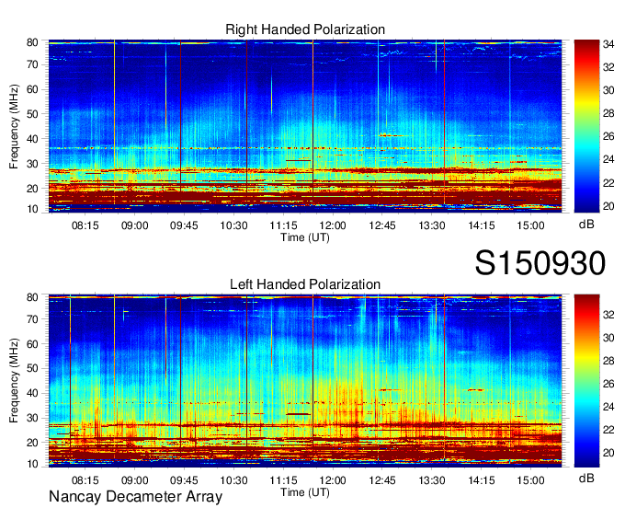Click the 09:45 tick label on lower plot
Screen dimensions: 625x508
[x=184, y=480]
